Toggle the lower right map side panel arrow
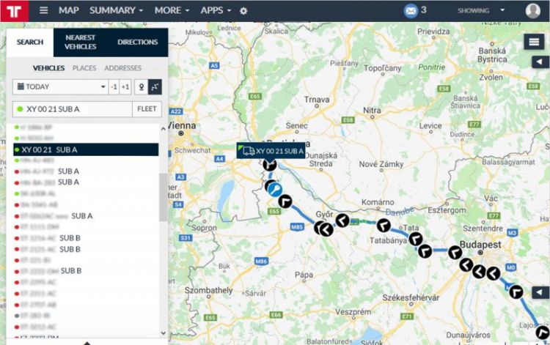 point(540,293)
